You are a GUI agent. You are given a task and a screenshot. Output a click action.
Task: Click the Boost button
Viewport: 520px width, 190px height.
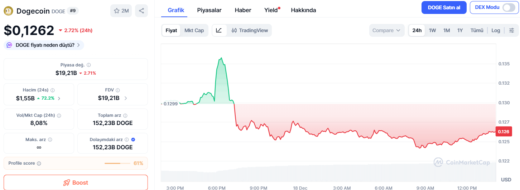(x=76, y=182)
